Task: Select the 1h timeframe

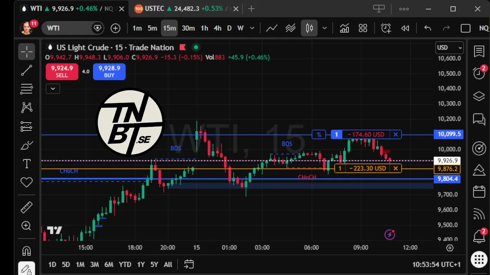Action: click(x=204, y=28)
